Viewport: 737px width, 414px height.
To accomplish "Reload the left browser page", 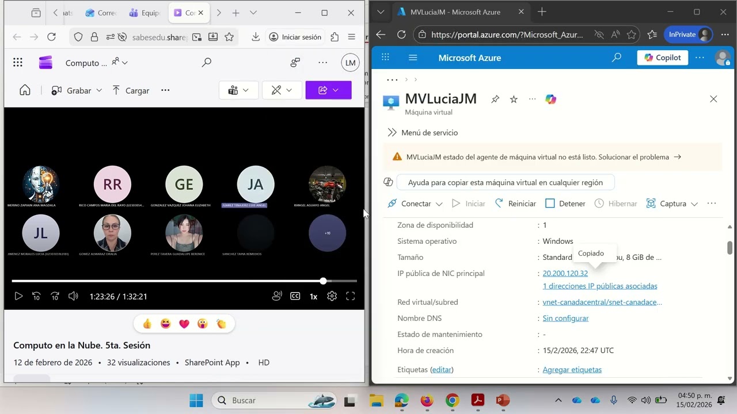I will (51, 37).
